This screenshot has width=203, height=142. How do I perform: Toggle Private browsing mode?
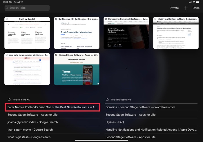[174, 8]
